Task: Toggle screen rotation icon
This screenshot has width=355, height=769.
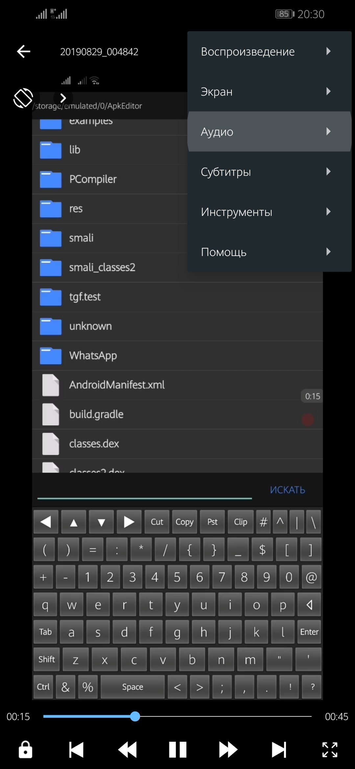Action: coord(23,98)
